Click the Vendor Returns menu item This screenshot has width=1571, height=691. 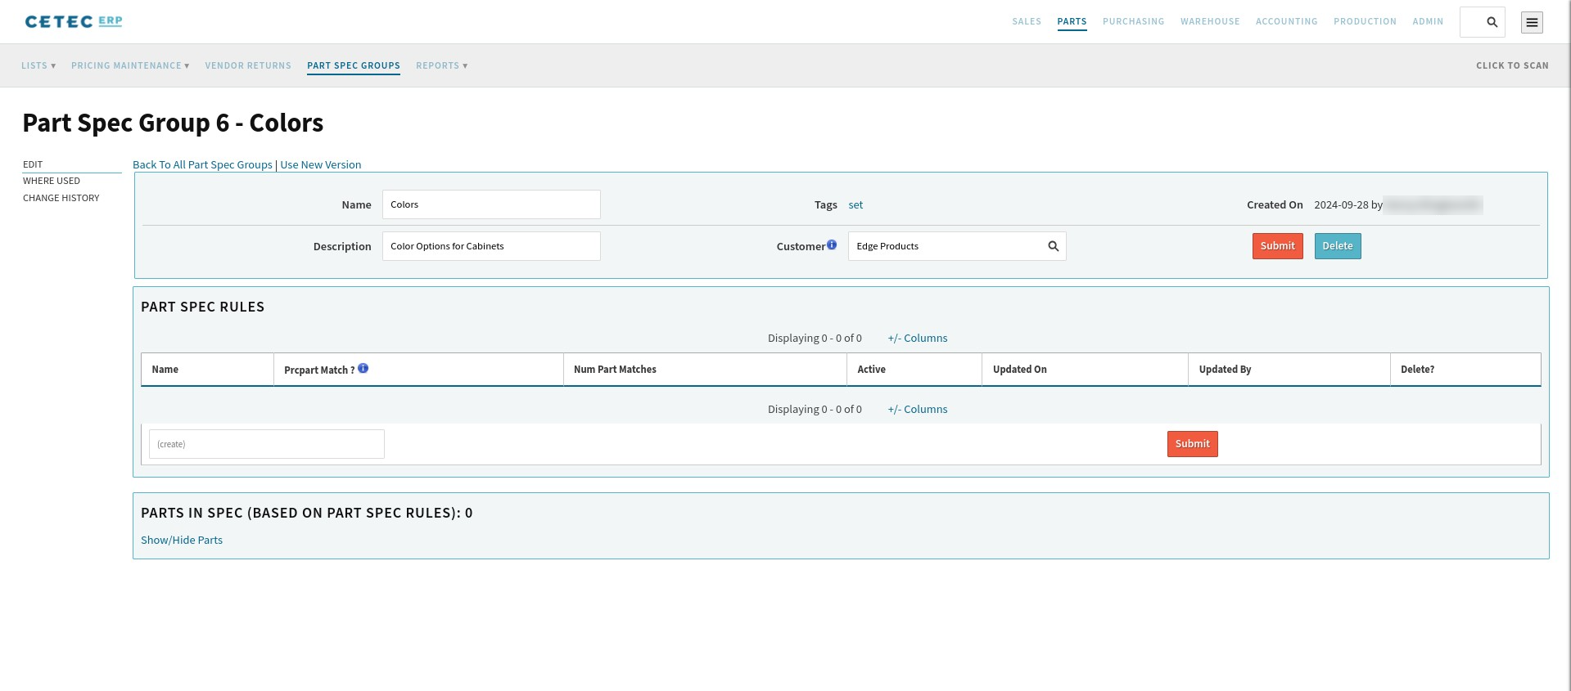pos(248,65)
